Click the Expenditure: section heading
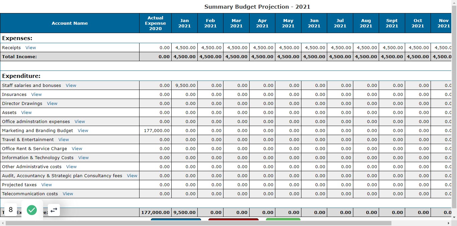The image size is (457, 226). click(x=21, y=76)
